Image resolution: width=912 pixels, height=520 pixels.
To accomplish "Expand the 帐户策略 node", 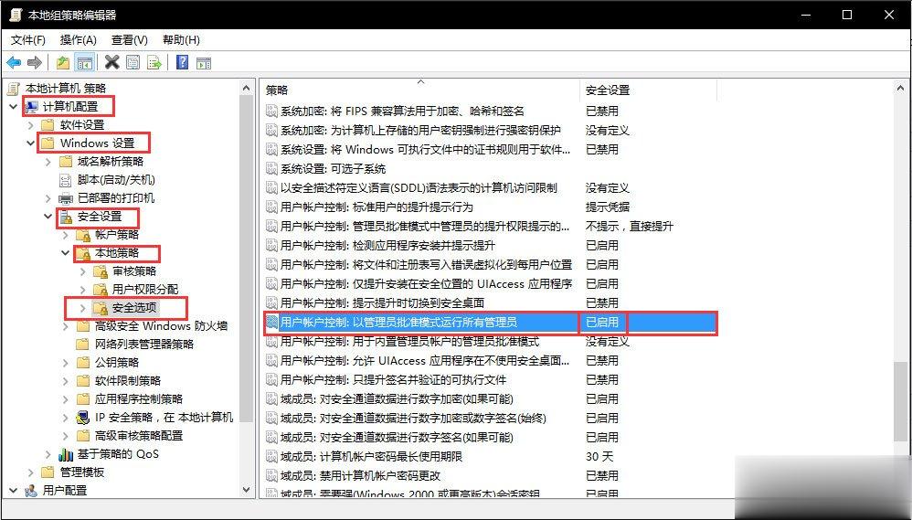I will click(x=66, y=235).
